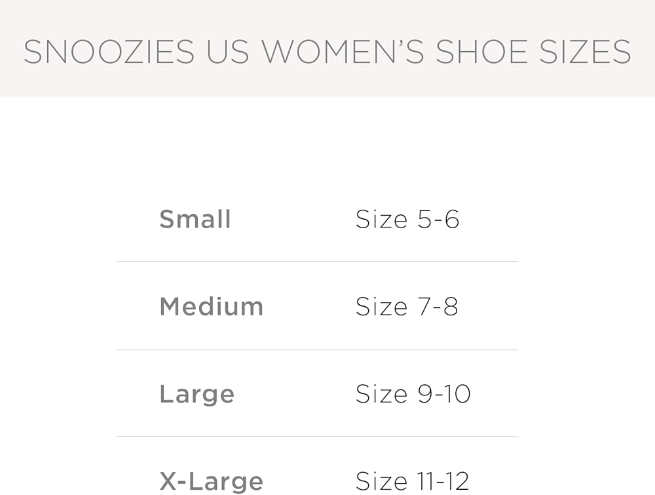This screenshot has width=655, height=495.
Task: Click the 11-12 number range
Action: click(x=443, y=481)
